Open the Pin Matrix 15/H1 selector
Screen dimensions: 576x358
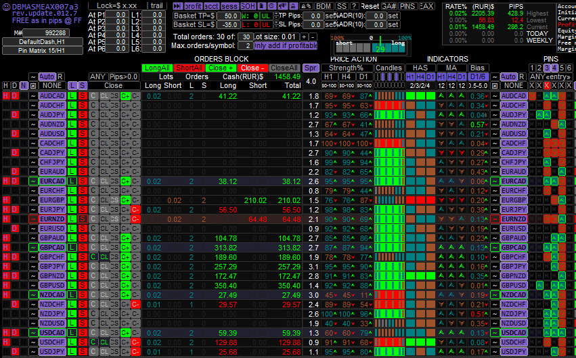(x=42, y=50)
